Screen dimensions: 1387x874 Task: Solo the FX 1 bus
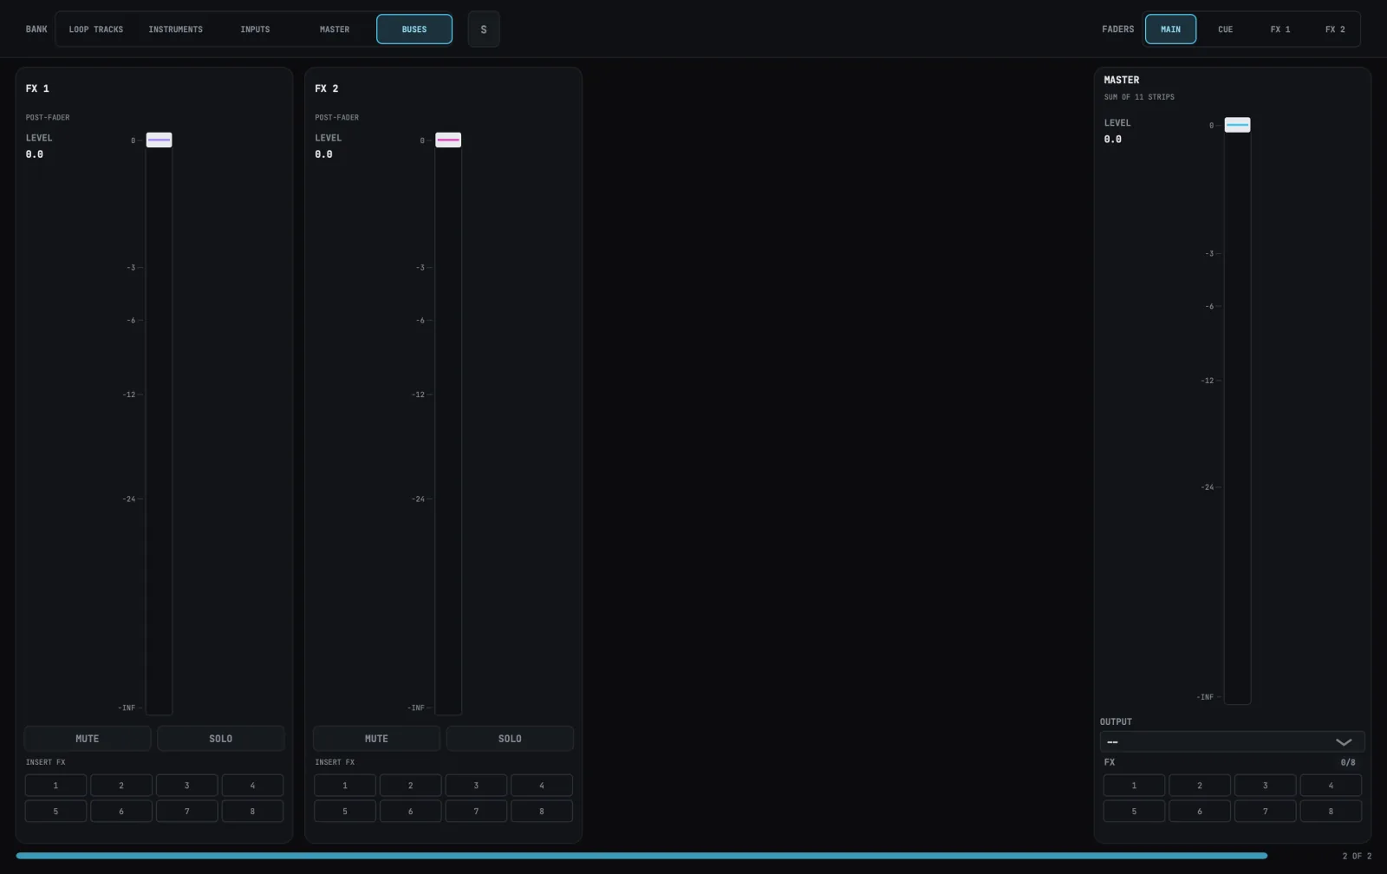point(221,739)
